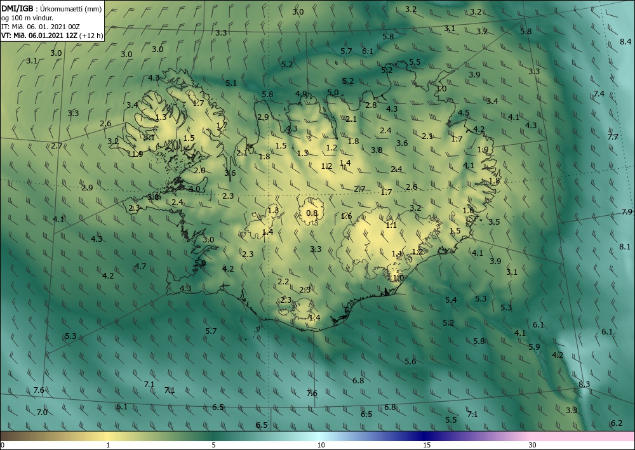Click the 4.5 precipitation value
The height and width of the screenshot is (450, 635).
point(464,113)
